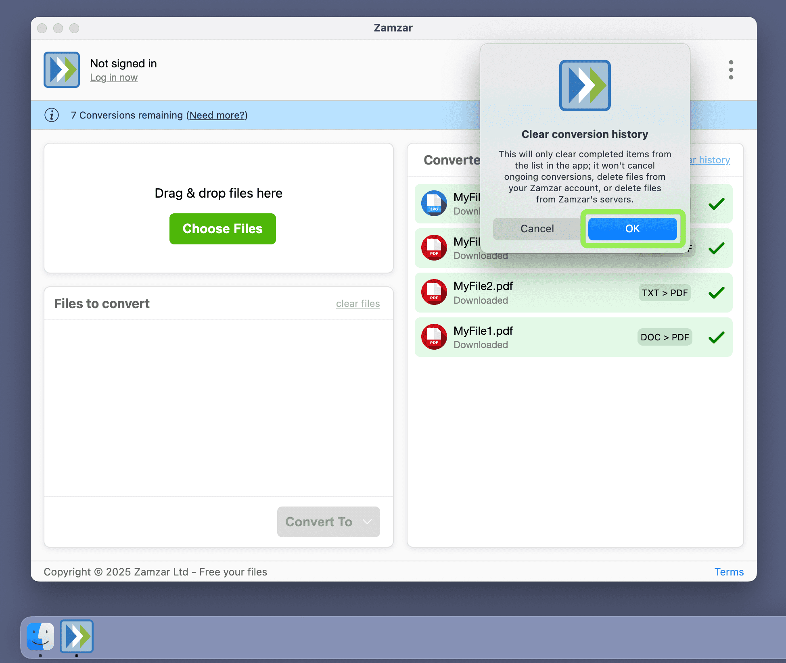
Task: Select the MyFile2.pdf TXT > PDF badge
Action: (665, 293)
